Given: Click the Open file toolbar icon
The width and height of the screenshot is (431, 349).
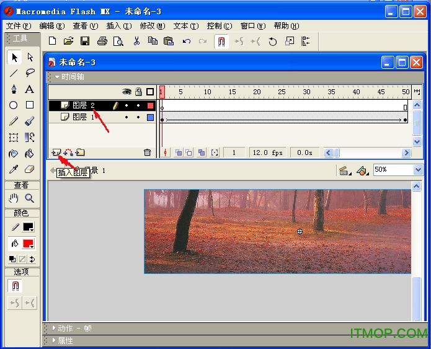Looking at the screenshot, I should [x=68, y=41].
